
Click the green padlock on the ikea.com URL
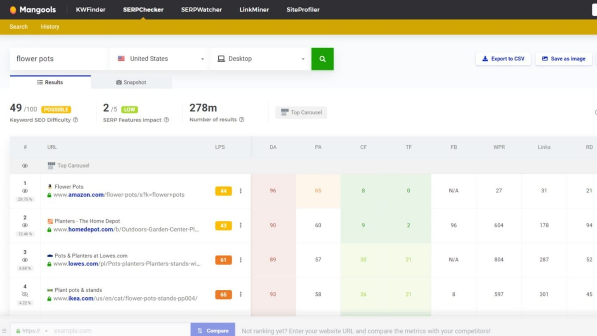click(x=49, y=299)
